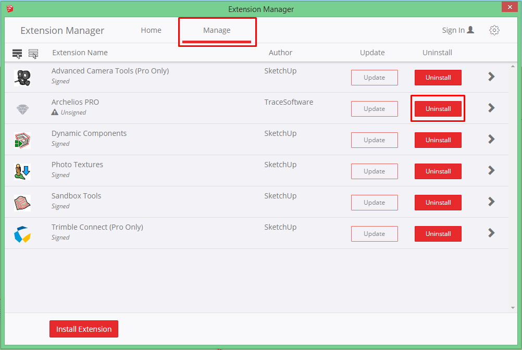The image size is (522, 350).
Task: Click the Unsigned warning triangle icon
Action: 55,112
